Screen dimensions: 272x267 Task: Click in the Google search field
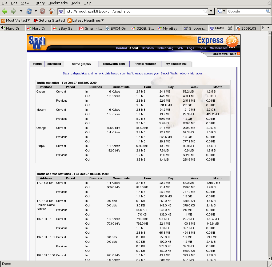pos(246,11)
